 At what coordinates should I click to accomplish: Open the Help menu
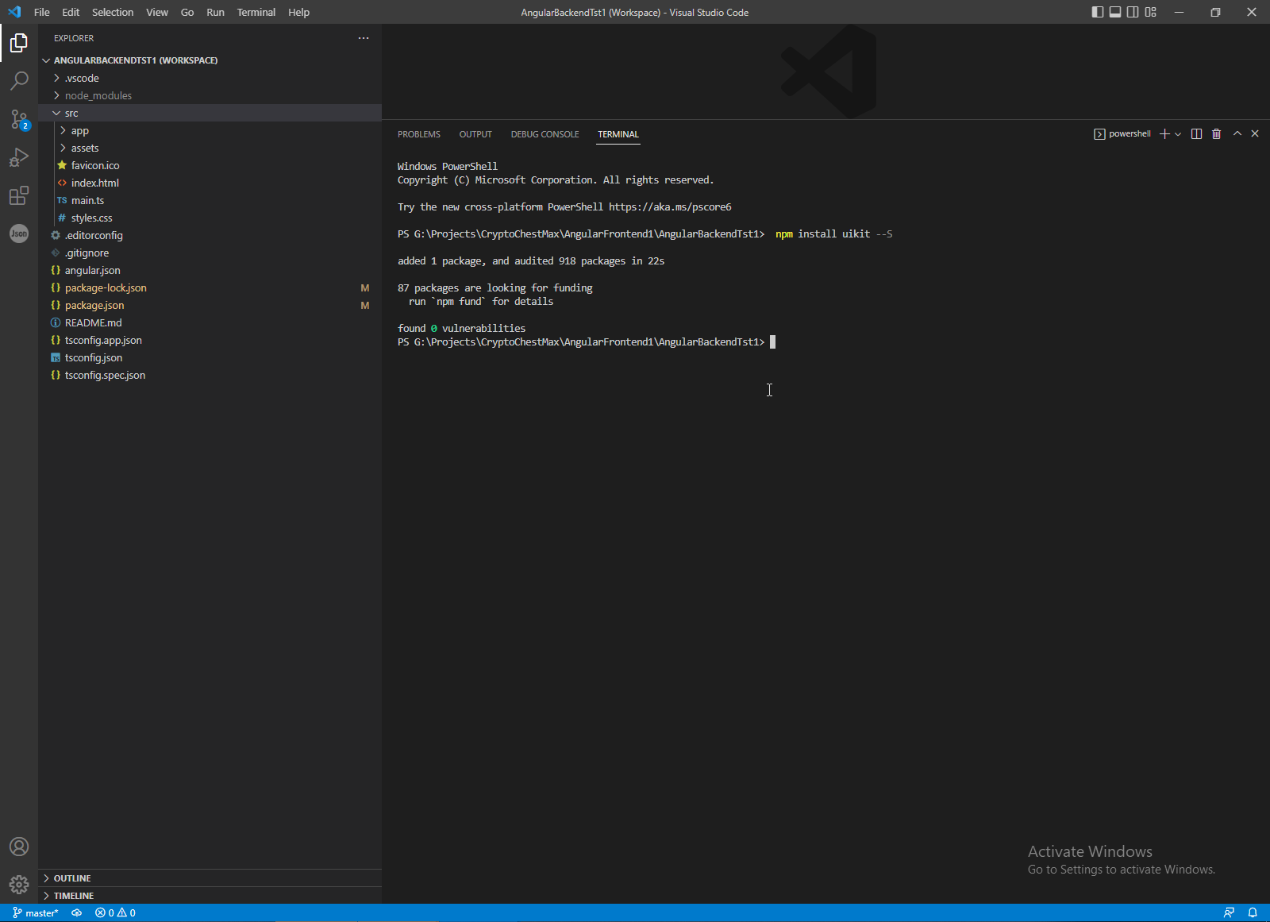[298, 12]
